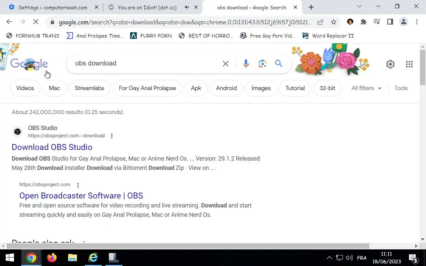The width and height of the screenshot is (426, 266).
Task: Switch to Settings - computernewb.com tab
Action: (x=53, y=7)
